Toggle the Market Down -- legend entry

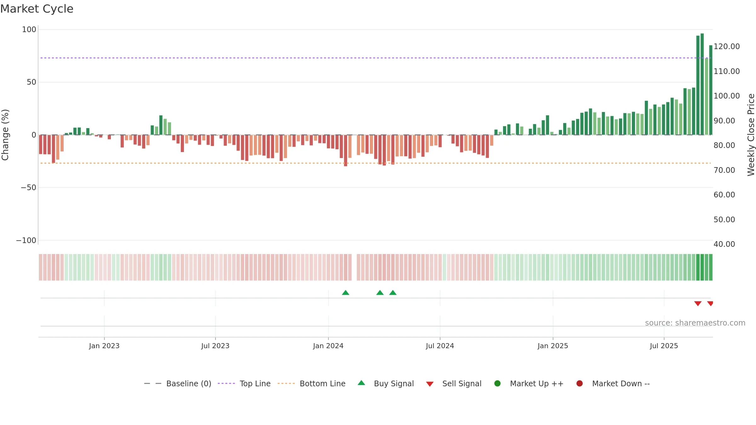click(613, 383)
